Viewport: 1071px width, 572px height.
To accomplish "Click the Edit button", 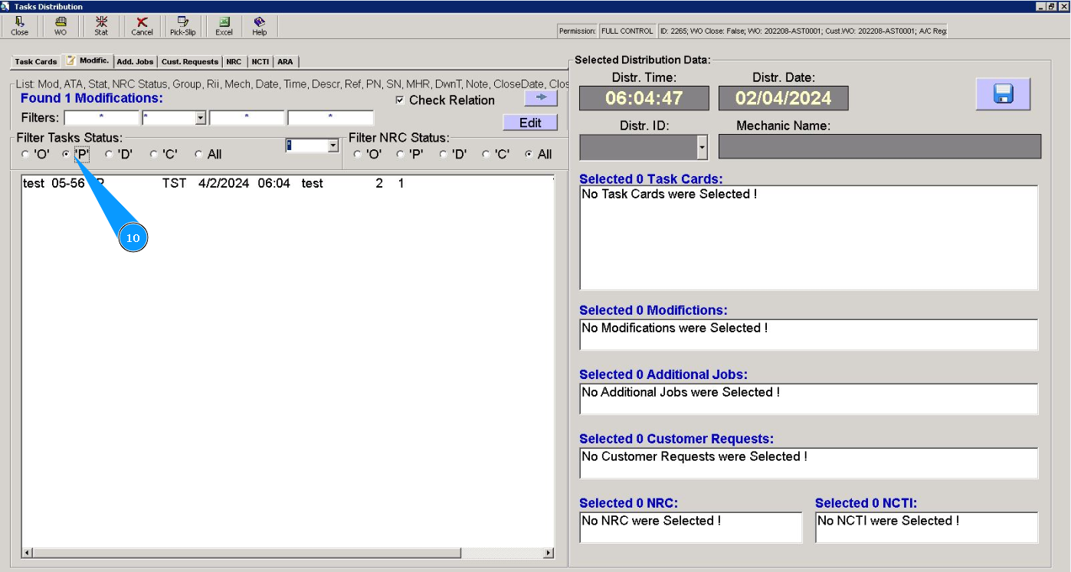I will click(x=530, y=123).
